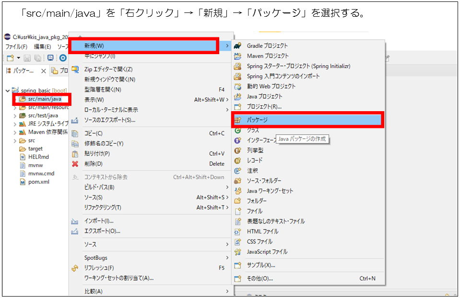
Task: Collapse the spring_basic project node
Action: coord(8,90)
